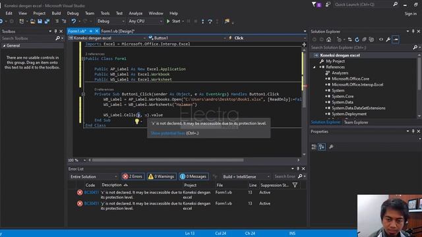Select Microsoft.Office.Interop.Excel reference
This screenshot has width=422, height=237.
coord(357,85)
